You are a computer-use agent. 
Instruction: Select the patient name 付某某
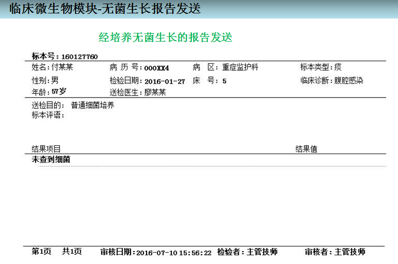point(62,67)
